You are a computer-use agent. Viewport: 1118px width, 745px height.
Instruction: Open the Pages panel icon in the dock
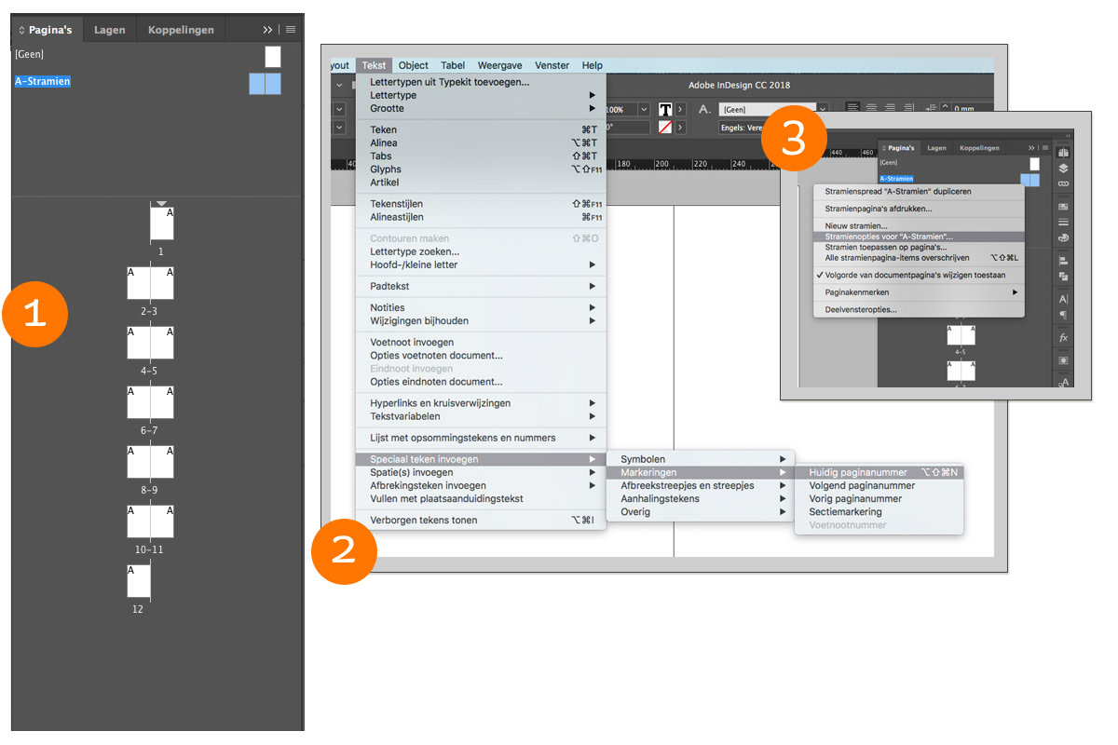point(1063,153)
